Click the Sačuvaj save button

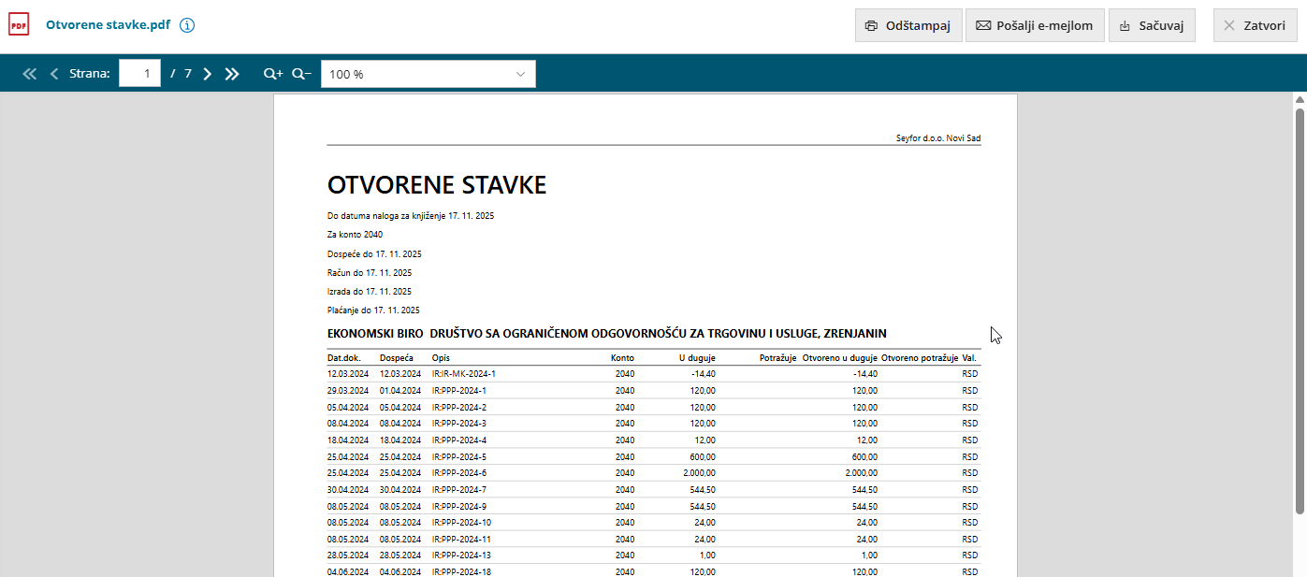click(x=1152, y=25)
